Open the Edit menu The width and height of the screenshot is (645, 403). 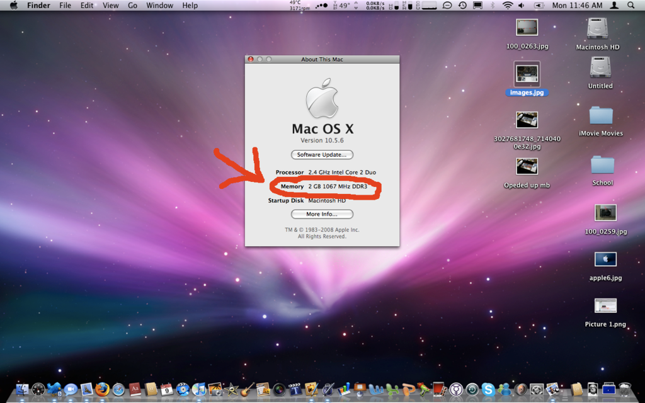pos(87,5)
